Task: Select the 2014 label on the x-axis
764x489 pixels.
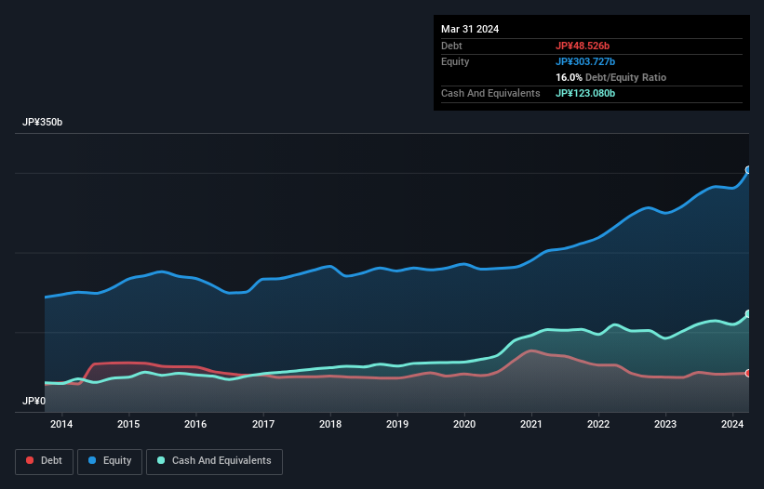Action: [x=61, y=425]
